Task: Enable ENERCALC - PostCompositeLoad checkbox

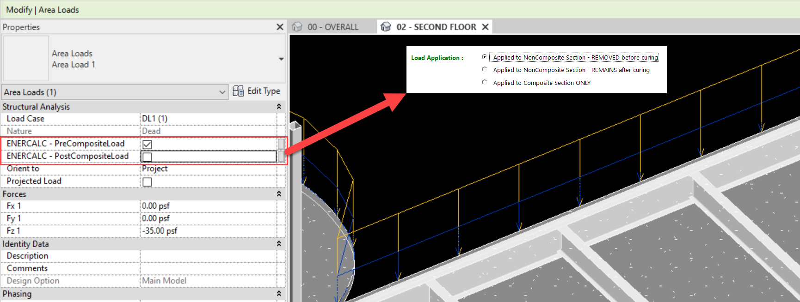Action: pos(148,157)
